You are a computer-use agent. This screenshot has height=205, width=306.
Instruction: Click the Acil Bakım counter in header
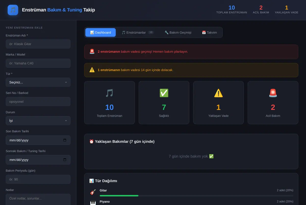[261, 10]
